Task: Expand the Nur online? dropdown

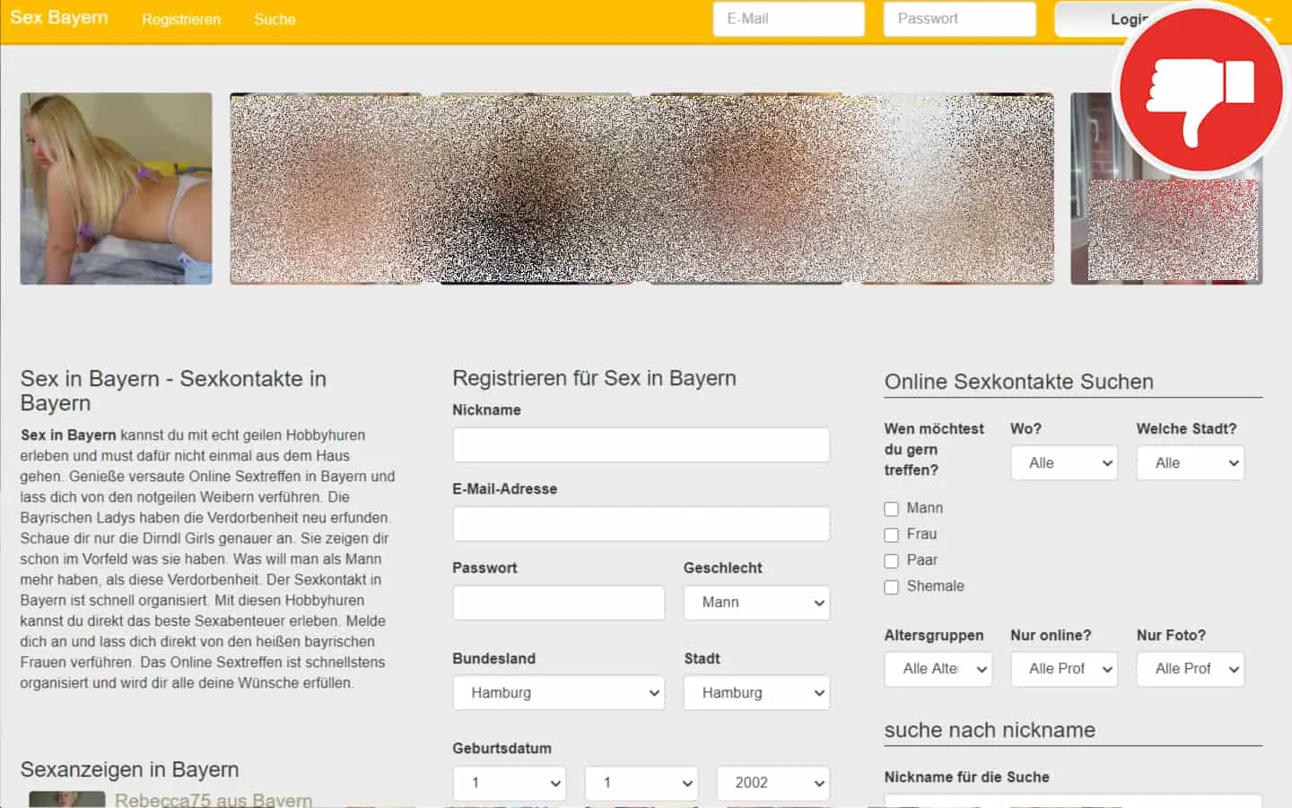Action: [x=1064, y=669]
